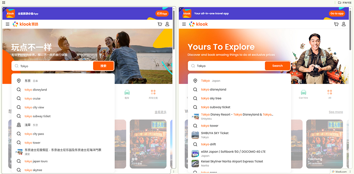This screenshot has height=174, width=354.
Task: Select tokyo subway ticket in right list
Action: pos(239,107)
